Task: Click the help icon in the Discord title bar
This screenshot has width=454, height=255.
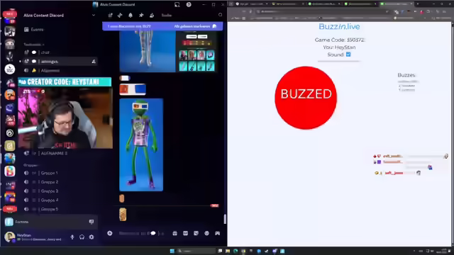Action: click(189, 4)
